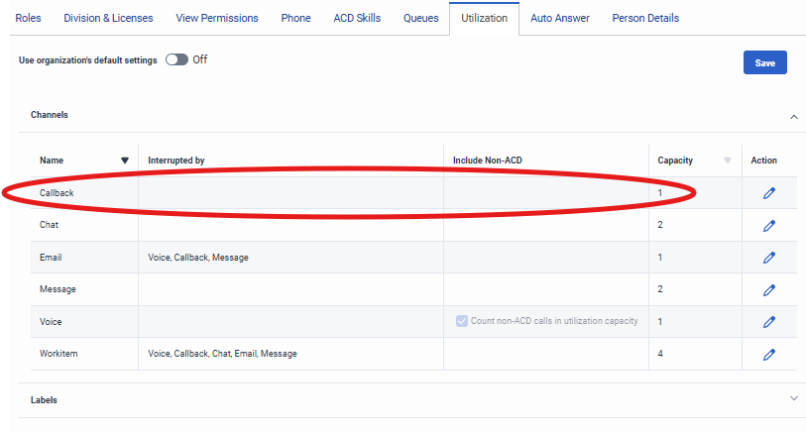This screenshot has width=806, height=433.
Task: Sort by Capacity column arrow
Action: pyautogui.click(x=728, y=161)
